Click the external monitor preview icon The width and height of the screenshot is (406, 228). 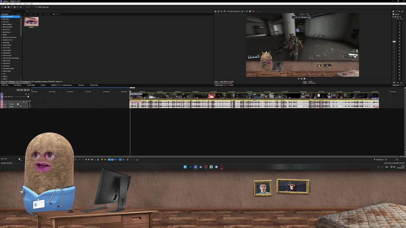218,11
